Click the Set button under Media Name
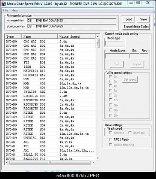 tap(116, 64)
